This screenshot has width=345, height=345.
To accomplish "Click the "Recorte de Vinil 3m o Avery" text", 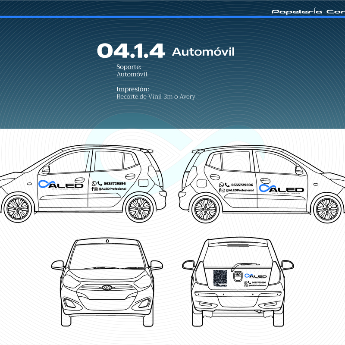I will [x=156, y=97].
